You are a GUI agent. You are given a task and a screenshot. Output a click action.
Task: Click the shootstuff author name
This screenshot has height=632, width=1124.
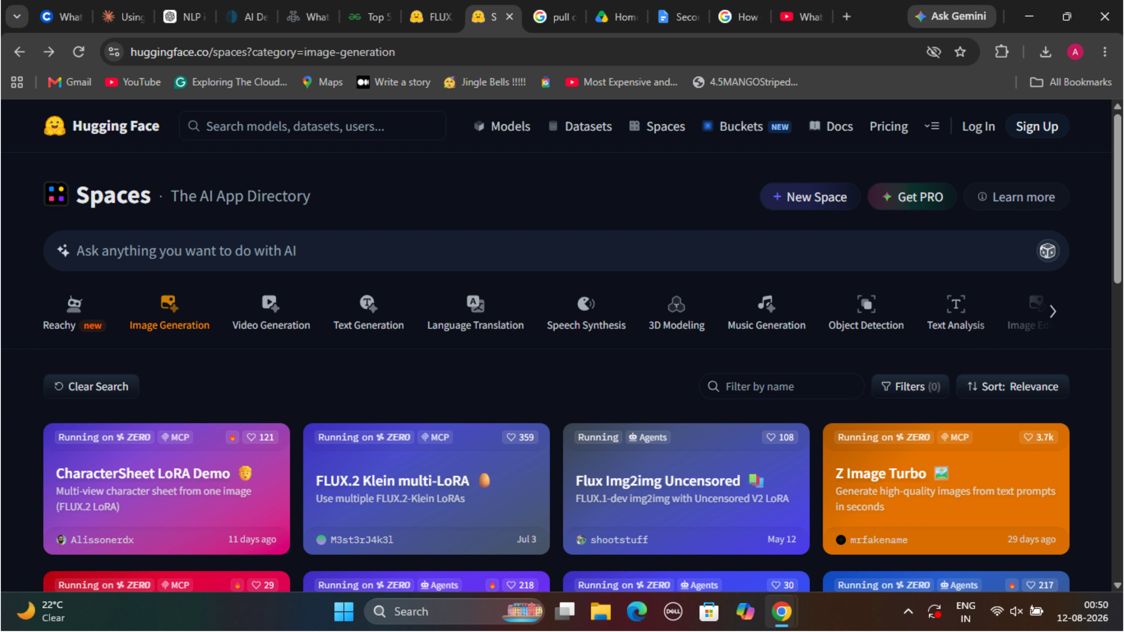tap(619, 540)
